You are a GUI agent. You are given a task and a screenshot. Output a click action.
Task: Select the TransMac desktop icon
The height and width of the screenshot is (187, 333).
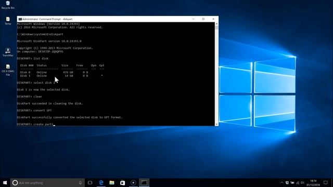(x=8, y=52)
